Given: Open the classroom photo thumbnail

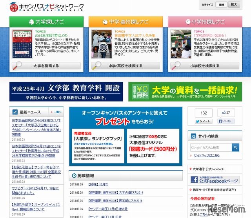Looking at the screenshot, I should coord(181,44).
